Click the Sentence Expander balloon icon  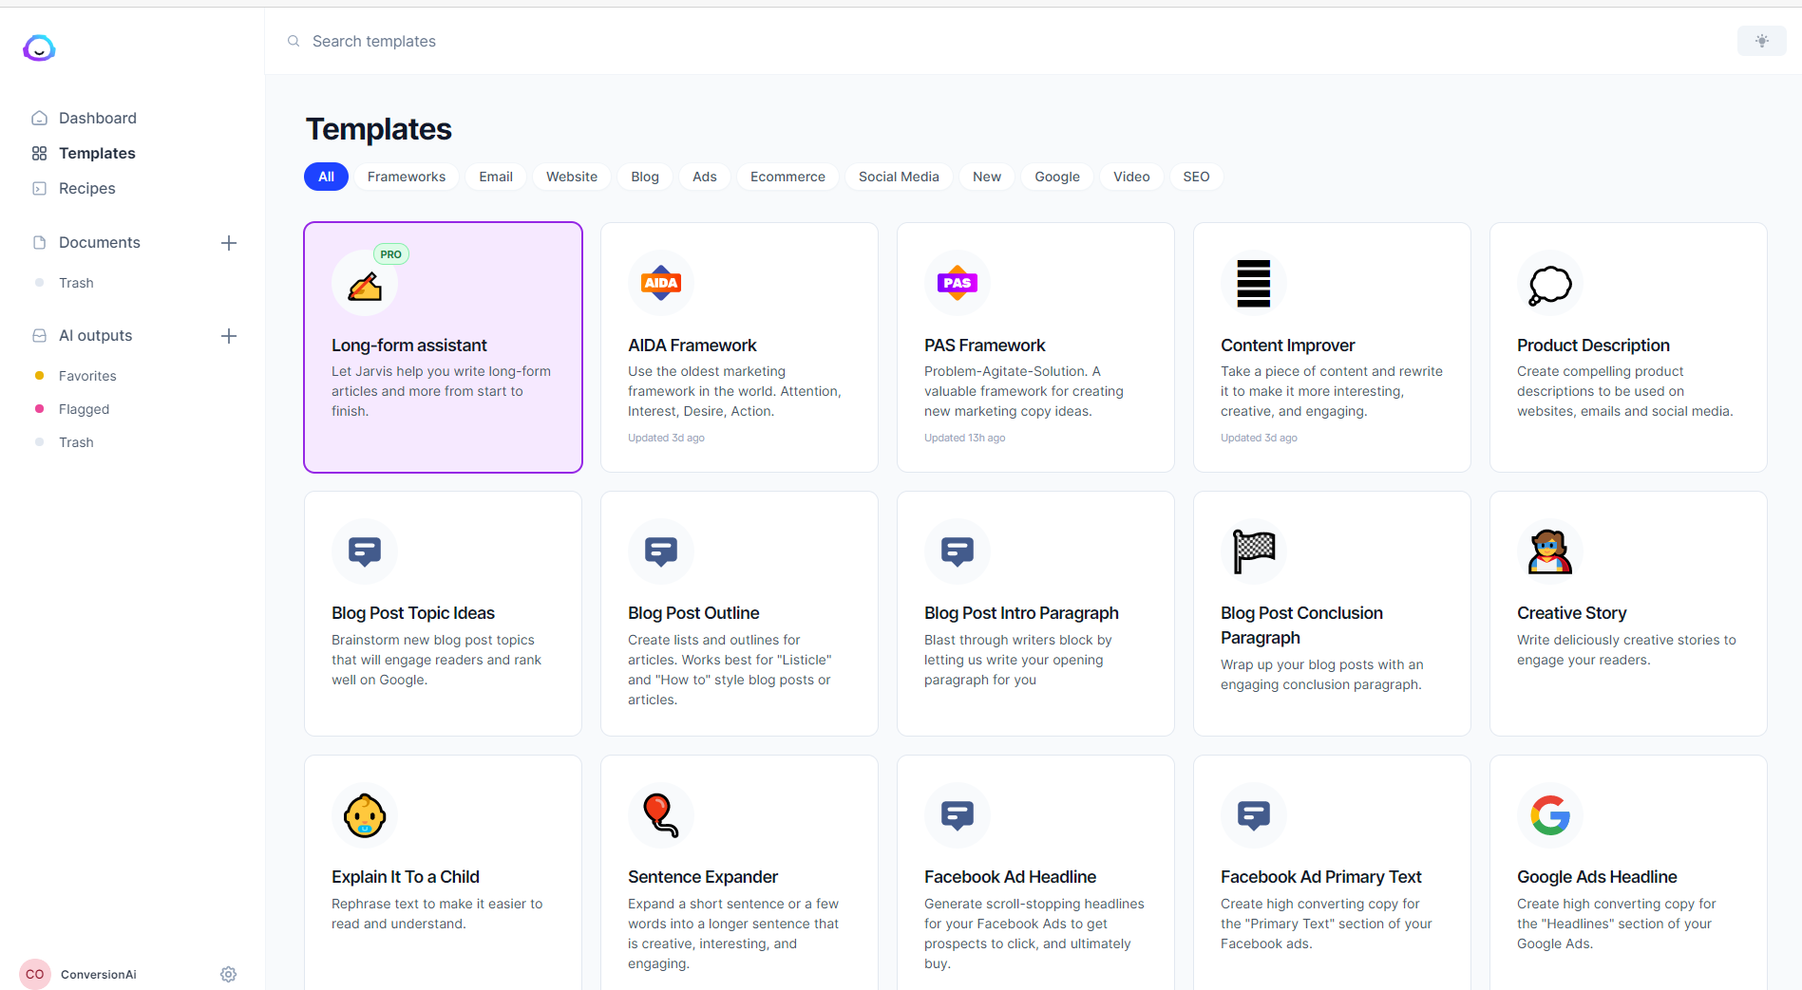pyautogui.click(x=660, y=815)
